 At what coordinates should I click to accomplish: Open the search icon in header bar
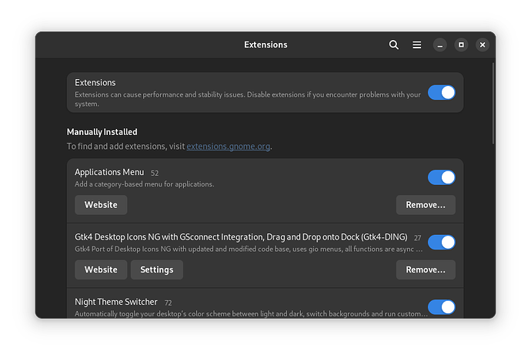point(393,45)
